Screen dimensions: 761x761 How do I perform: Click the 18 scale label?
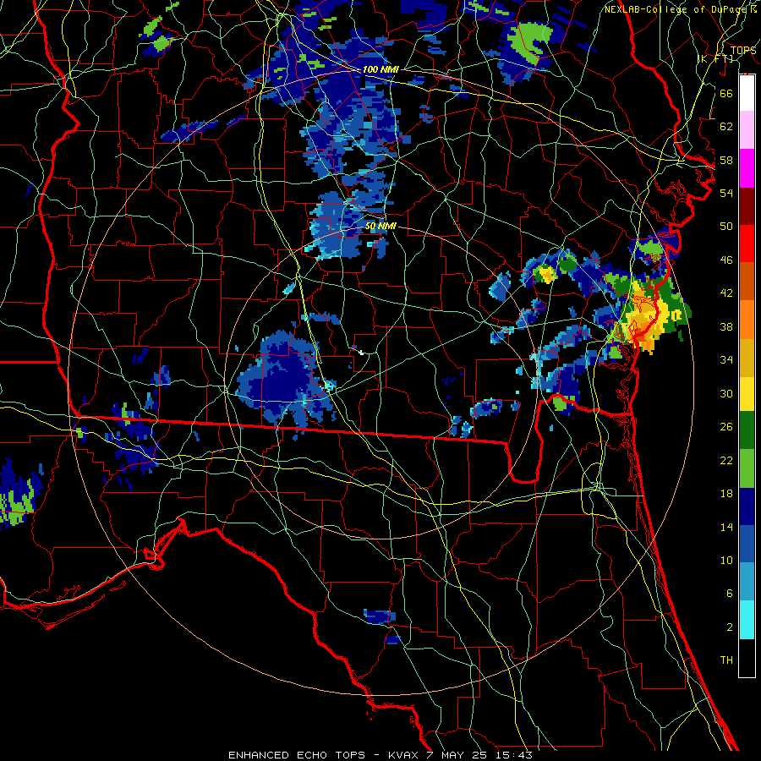coord(726,494)
